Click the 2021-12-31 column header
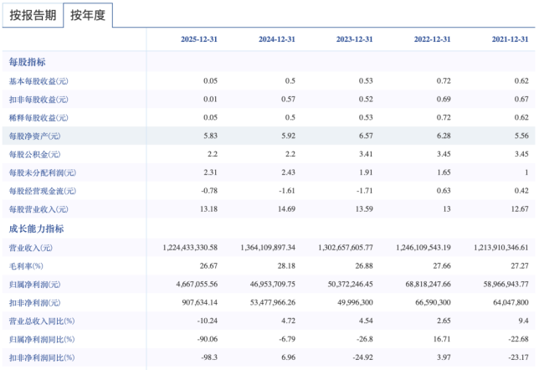 click(x=510, y=39)
